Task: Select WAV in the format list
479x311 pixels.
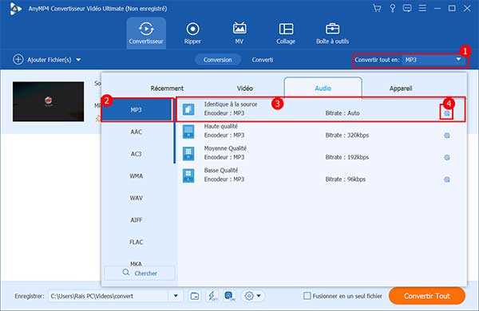Action: point(137,198)
